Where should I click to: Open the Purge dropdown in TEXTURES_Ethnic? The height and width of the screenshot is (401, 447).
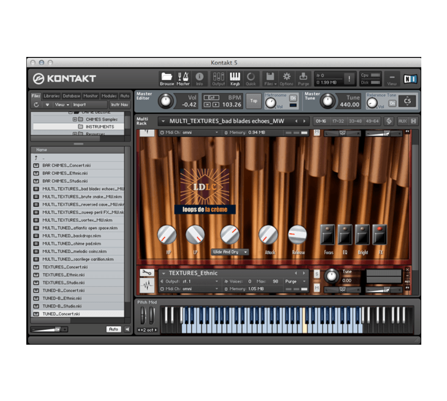pyautogui.click(x=295, y=281)
